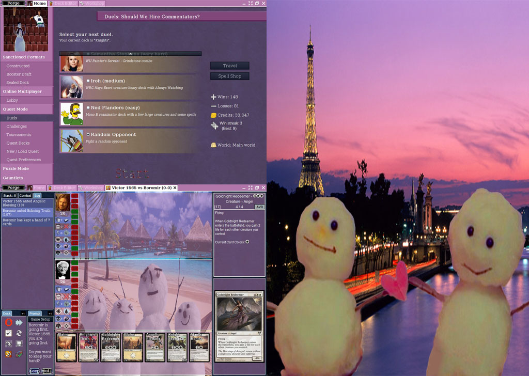Select the Ned Flanders (easy) radio button
The image size is (529, 376).
click(x=88, y=107)
